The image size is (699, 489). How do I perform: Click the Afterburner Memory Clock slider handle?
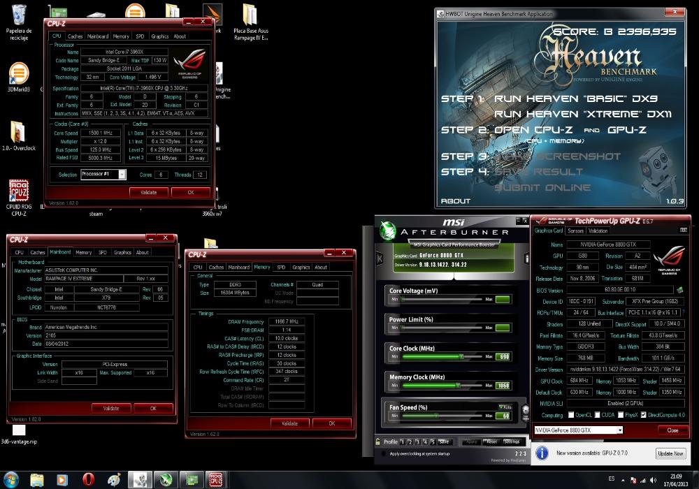coord(457,385)
